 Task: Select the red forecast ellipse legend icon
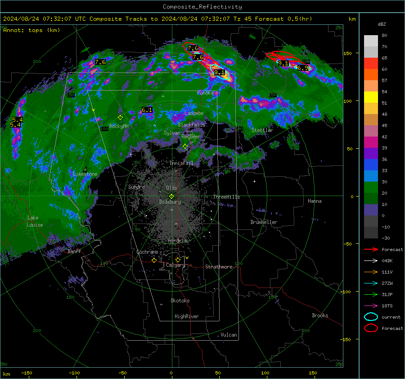(371, 328)
